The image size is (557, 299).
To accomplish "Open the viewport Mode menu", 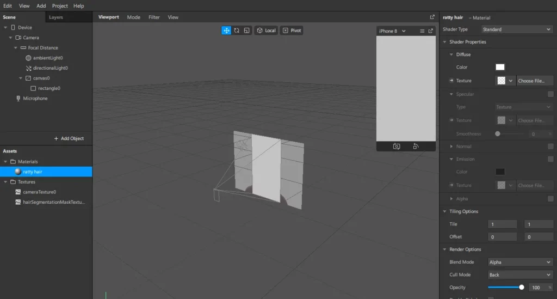I will point(134,17).
